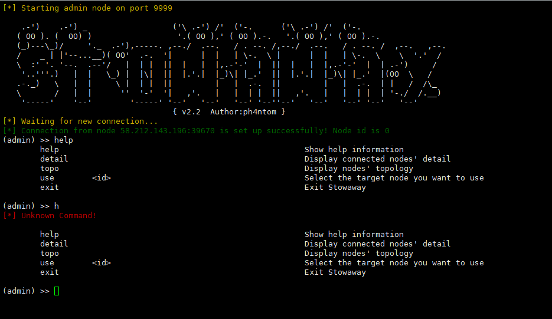Click 'detail' in the first help listing
The height and width of the screenshot is (319, 552).
(x=54, y=159)
